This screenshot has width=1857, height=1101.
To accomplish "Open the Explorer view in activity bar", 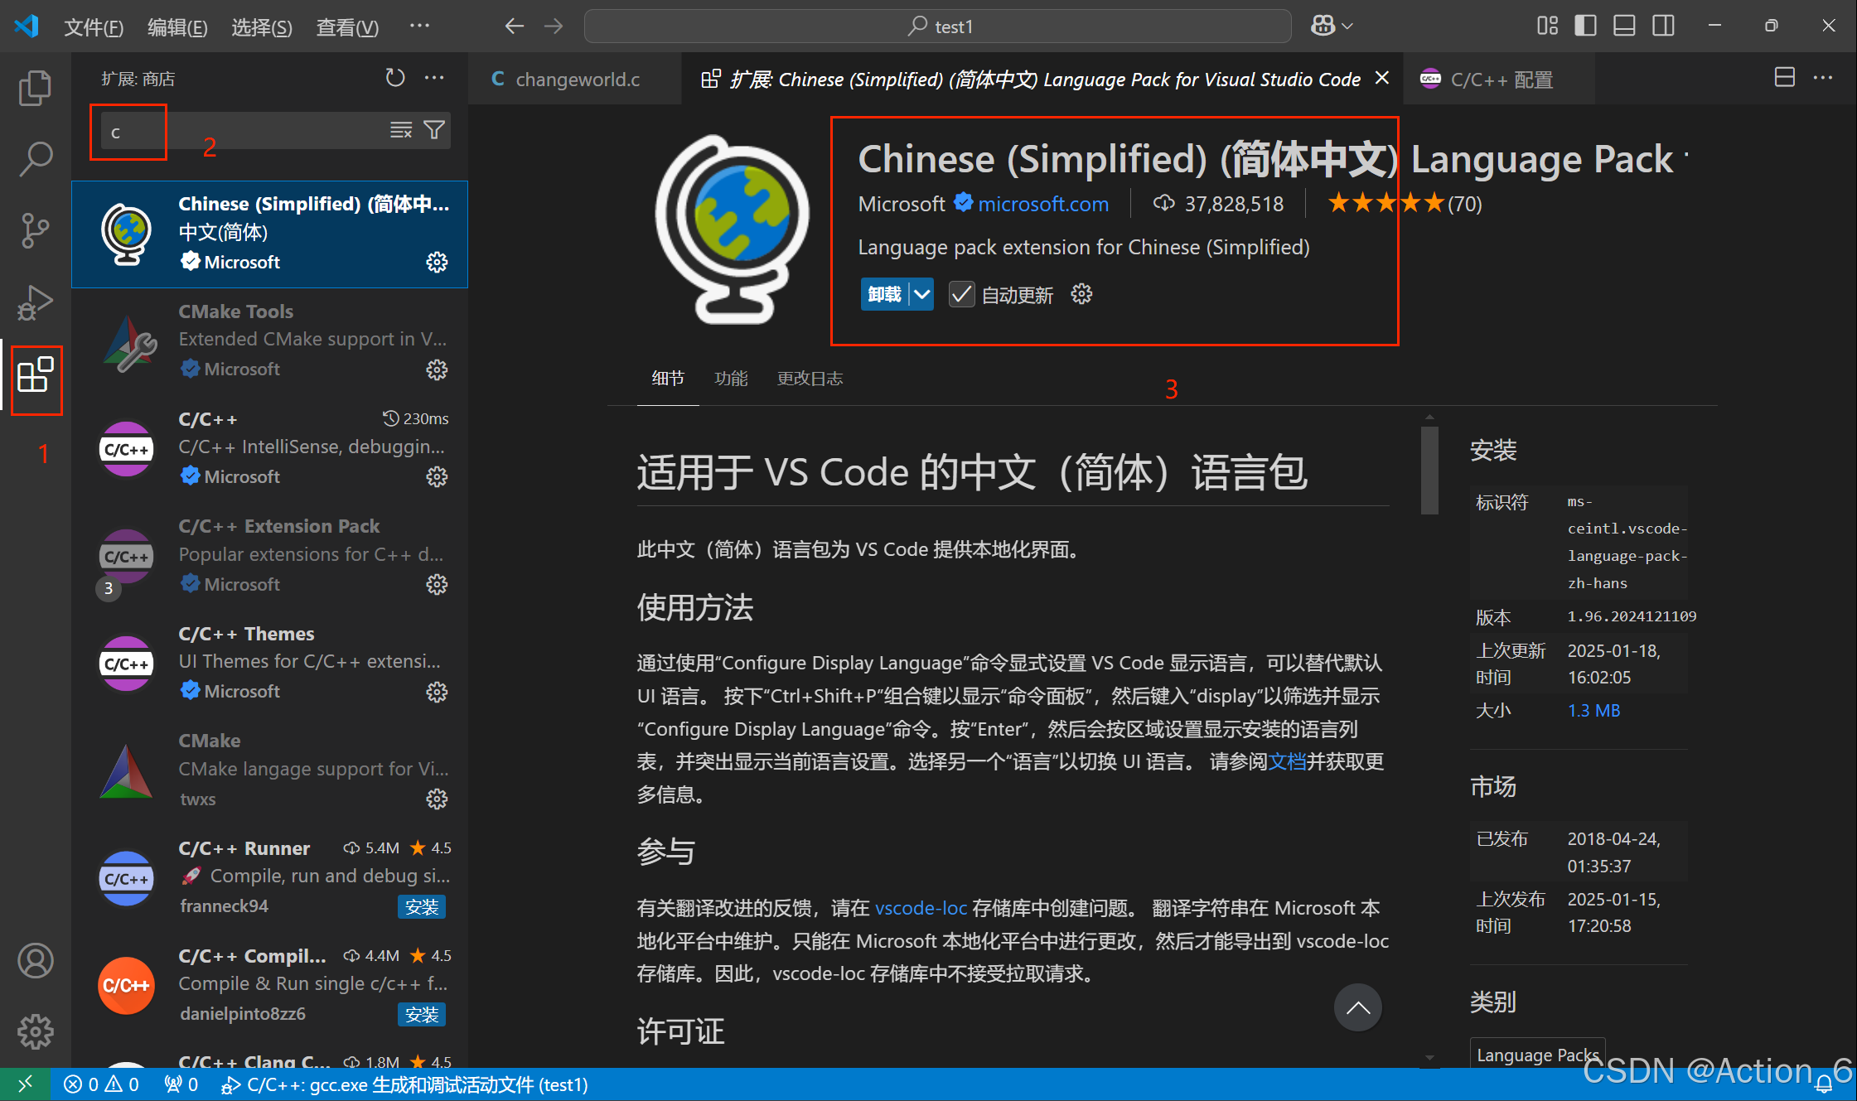I will [35, 88].
